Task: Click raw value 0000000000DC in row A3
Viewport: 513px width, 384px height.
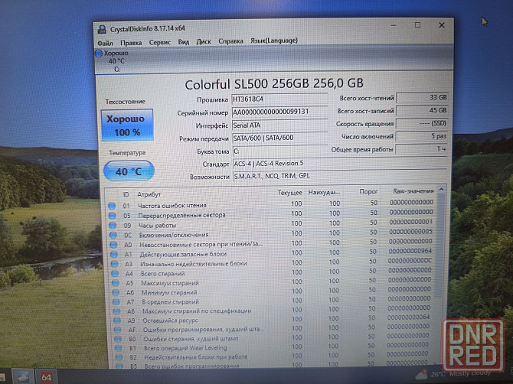Action: click(410, 261)
